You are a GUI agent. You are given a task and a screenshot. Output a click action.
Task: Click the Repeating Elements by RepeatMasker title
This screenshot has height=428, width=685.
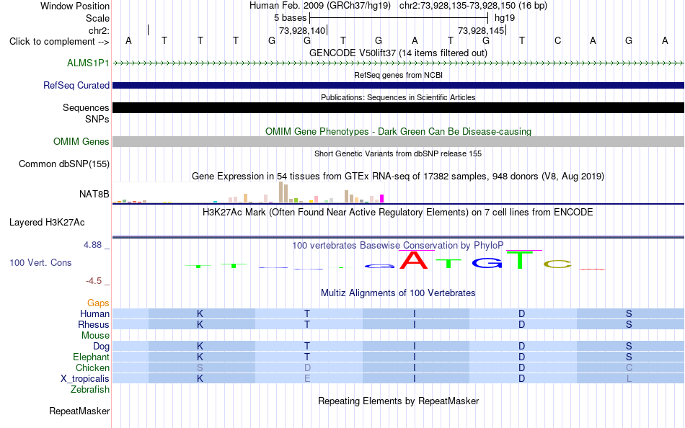coord(398,401)
